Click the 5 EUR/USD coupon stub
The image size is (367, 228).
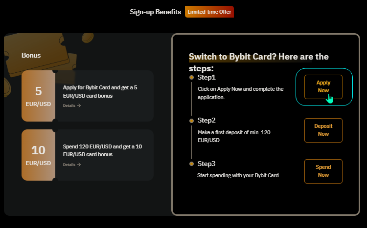(x=38, y=96)
